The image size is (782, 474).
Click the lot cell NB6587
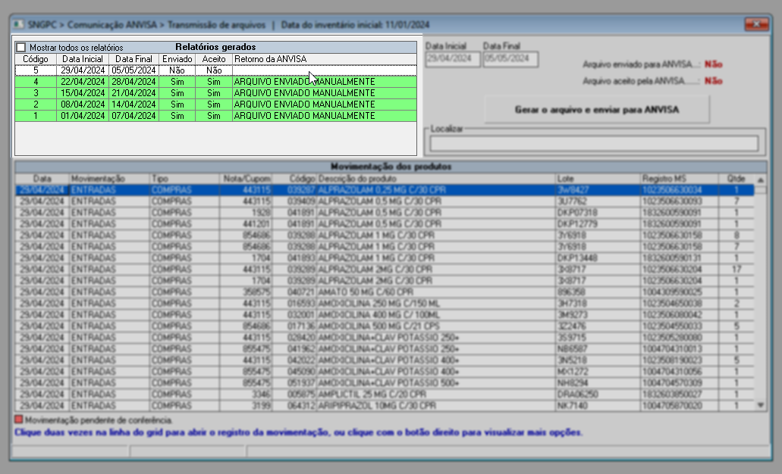(x=598, y=349)
